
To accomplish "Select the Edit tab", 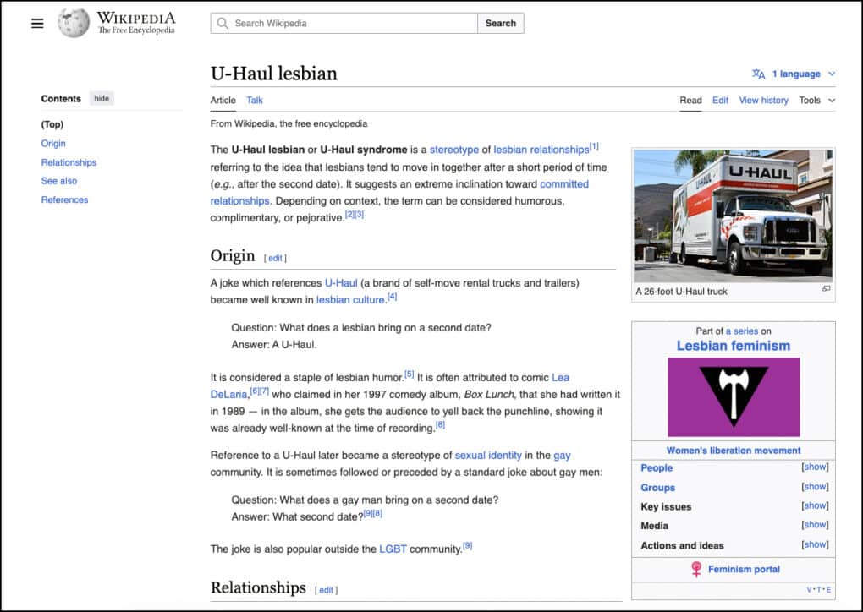I will [x=720, y=100].
